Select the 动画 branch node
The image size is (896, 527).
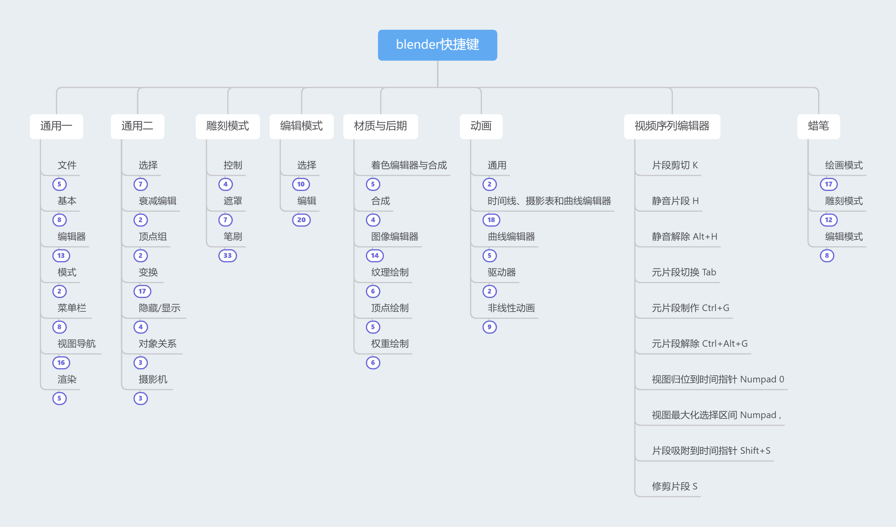(x=481, y=126)
